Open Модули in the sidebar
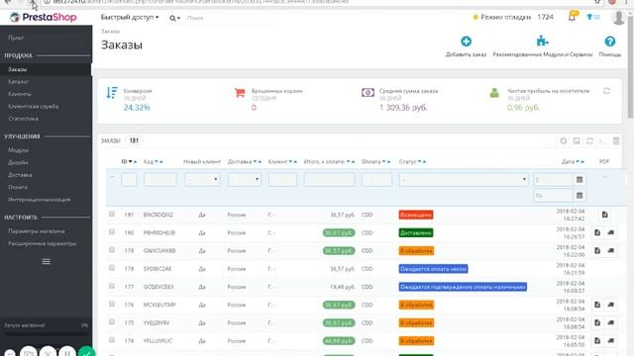This screenshot has height=356, width=634. click(18, 150)
